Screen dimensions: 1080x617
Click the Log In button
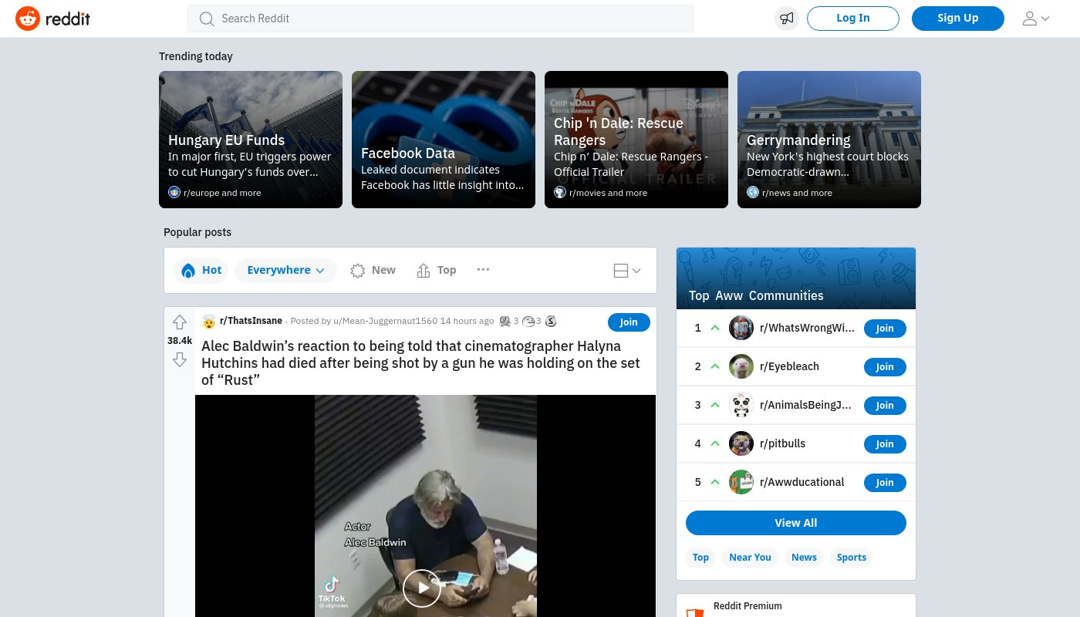(x=852, y=19)
